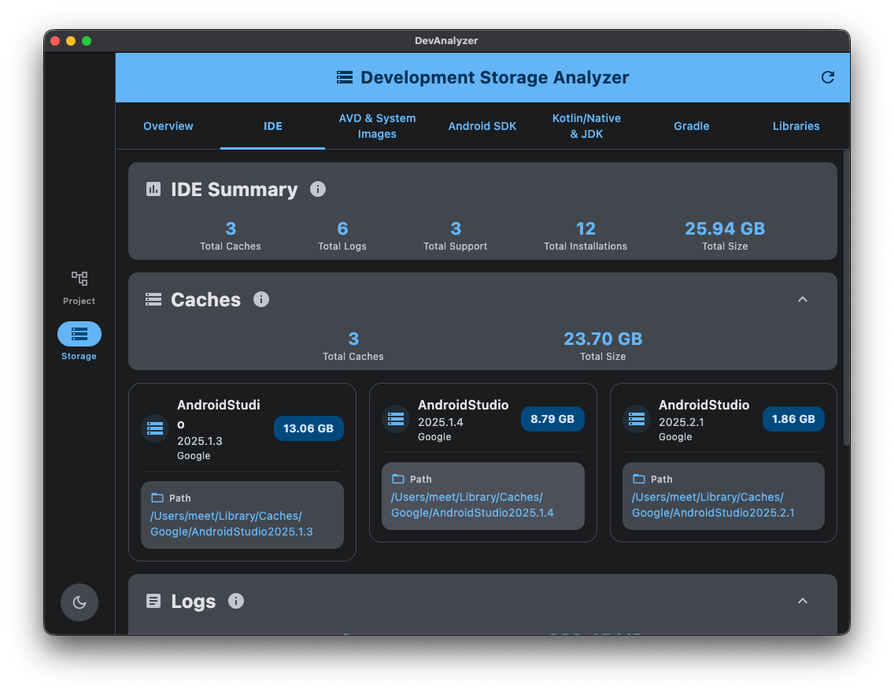Screen dimensions: 894x693
Task: Click the AndroidStudio 2025.1.4 card title
Action: pos(463,405)
